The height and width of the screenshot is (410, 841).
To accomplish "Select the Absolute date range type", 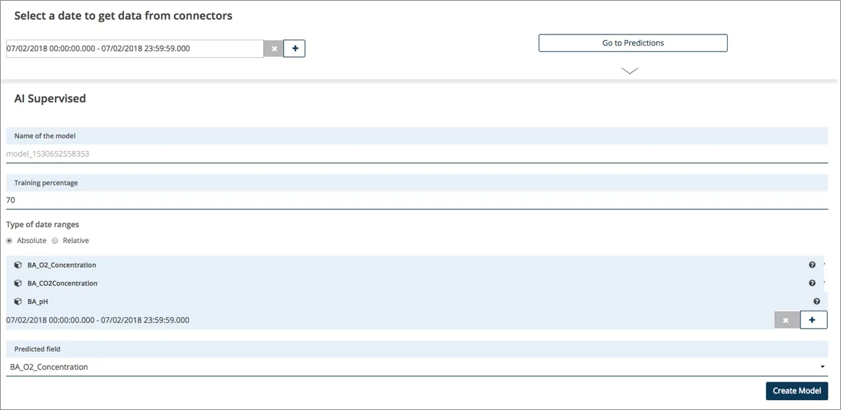I will (9, 241).
